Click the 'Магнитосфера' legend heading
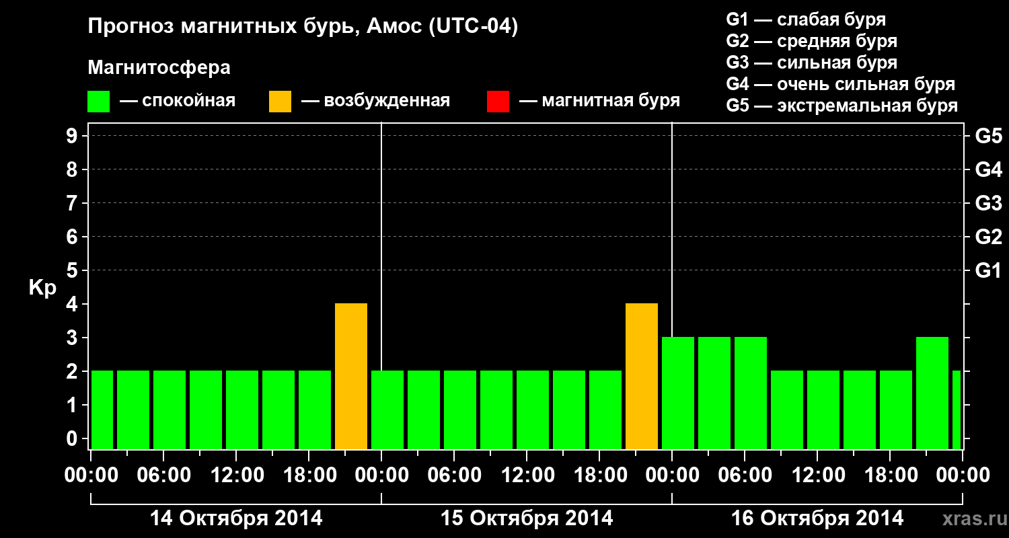 click(159, 68)
